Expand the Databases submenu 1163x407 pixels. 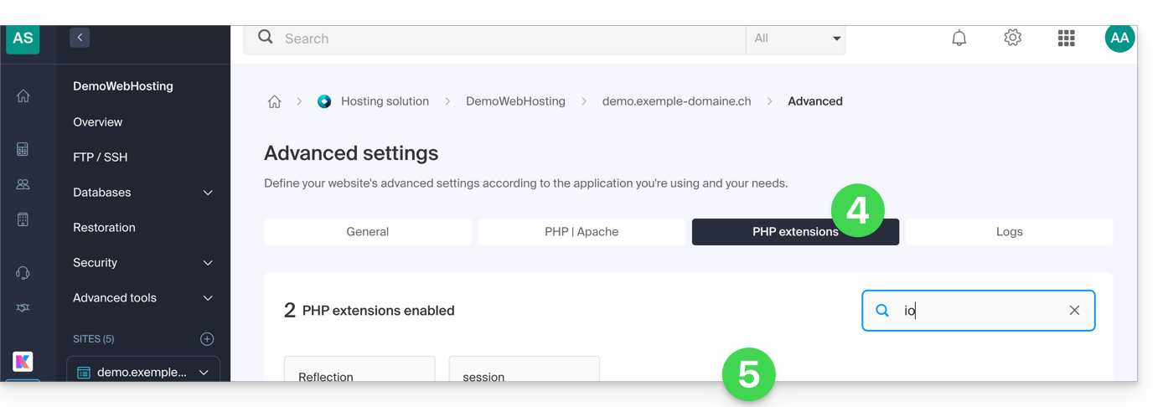point(208,193)
